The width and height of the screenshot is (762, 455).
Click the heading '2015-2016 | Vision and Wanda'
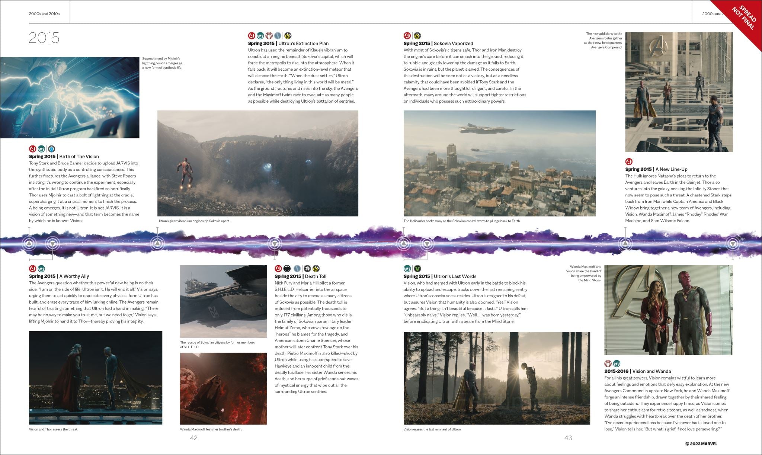(638, 371)
